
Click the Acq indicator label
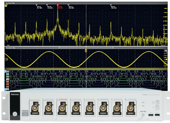click(143, 106)
